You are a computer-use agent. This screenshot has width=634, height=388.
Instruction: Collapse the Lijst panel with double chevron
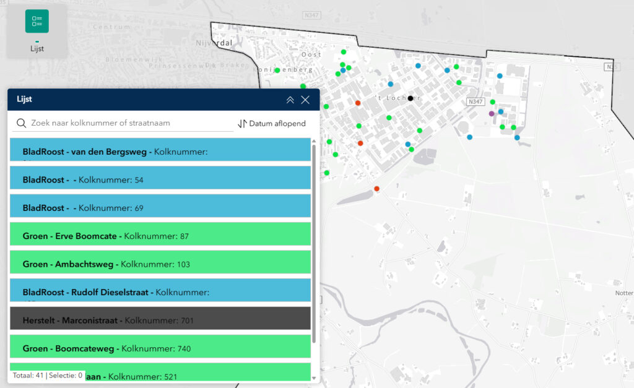290,100
